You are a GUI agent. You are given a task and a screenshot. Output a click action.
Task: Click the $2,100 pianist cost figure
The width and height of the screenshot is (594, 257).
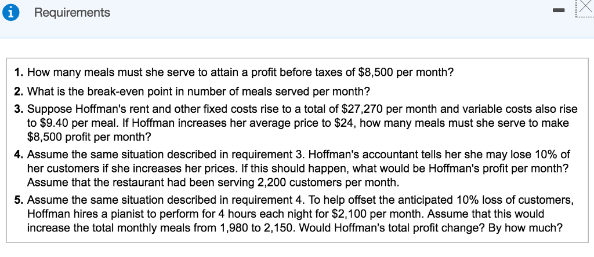coord(349,214)
